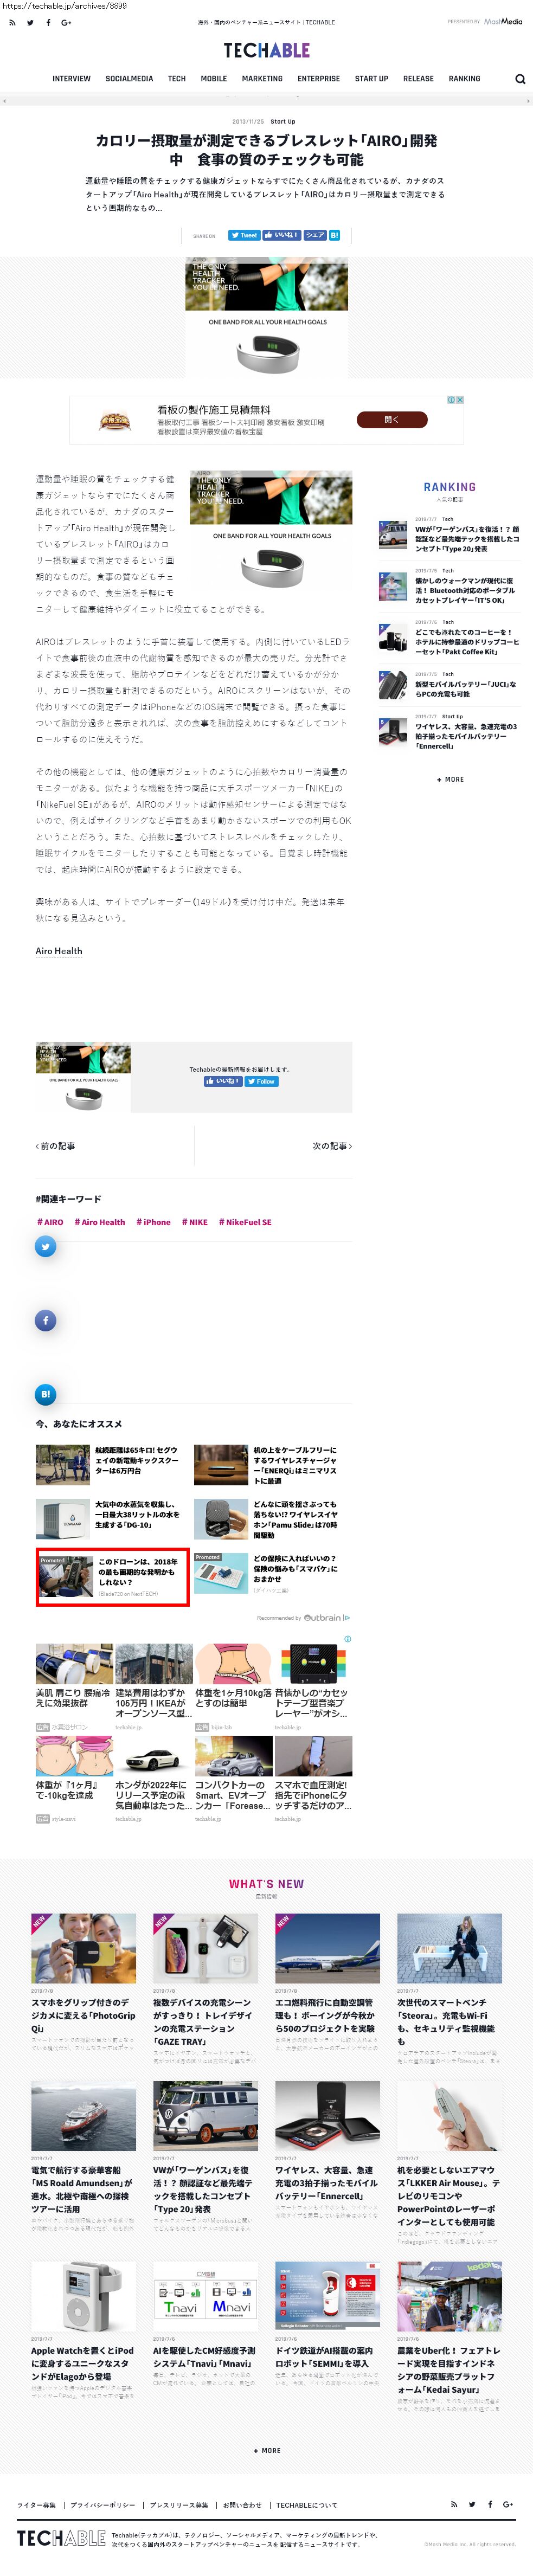
Task: Open the INTERVIEW menu item
Action: pyautogui.click(x=71, y=79)
